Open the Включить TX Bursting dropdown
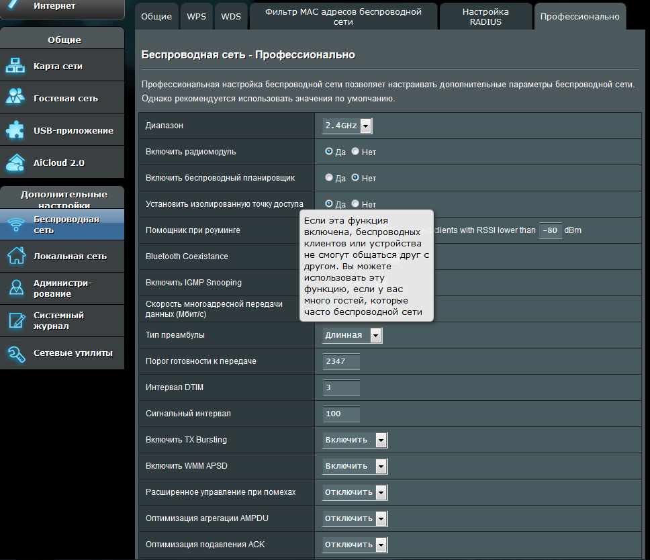Image resolution: width=650 pixels, height=560 pixels. [355, 440]
